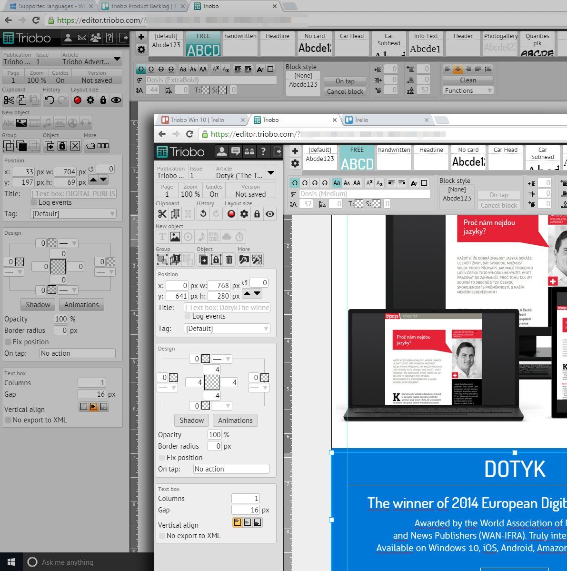Select the handwritten style card in front window
This screenshot has width=567, height=571.
tap(394, 157)
